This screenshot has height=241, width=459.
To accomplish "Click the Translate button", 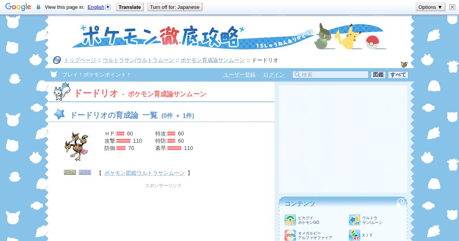I will [x=130, y=7].
